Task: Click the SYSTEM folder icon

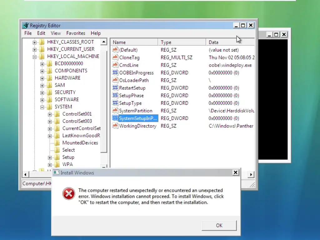Action: (x=49, y=107)
